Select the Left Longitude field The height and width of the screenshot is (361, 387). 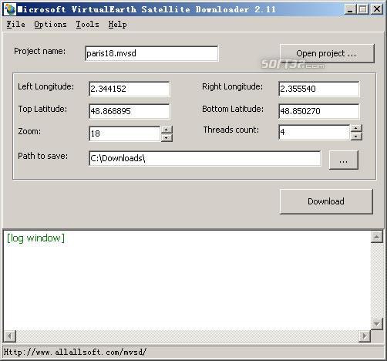tap(130, 89)
